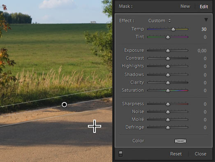This screenshot has width=215, height=162.
Task: Click the Sharpness value field
Action: coord(205,104)
